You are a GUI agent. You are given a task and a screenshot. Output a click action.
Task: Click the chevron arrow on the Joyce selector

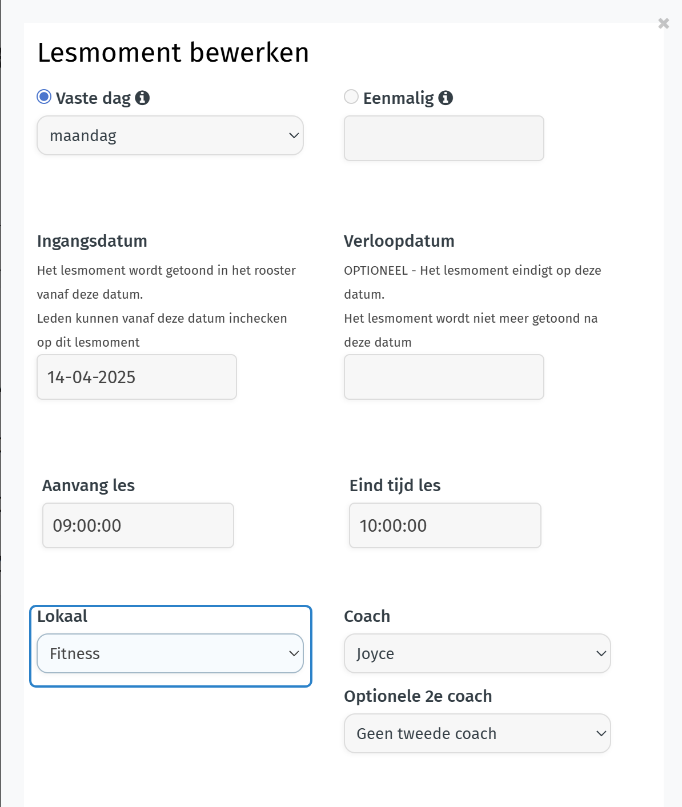pos(601,653)
